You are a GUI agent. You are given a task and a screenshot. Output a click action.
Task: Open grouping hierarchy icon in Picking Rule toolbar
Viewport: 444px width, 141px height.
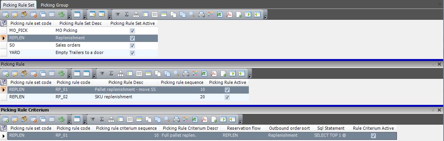tap(121, 73)
